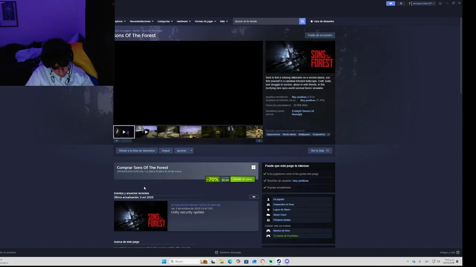Click the media strip right arrow
The image size is (476, 267).
259,141
